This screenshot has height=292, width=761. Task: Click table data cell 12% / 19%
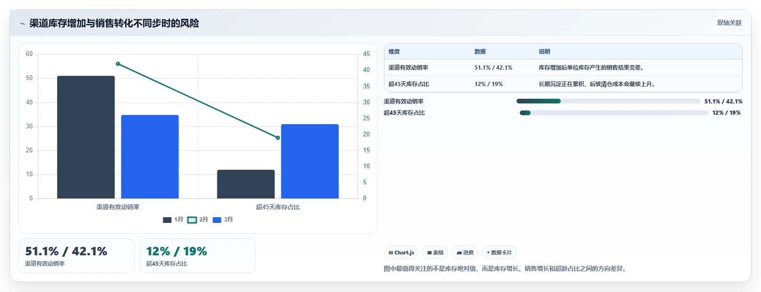click(489, 84)
